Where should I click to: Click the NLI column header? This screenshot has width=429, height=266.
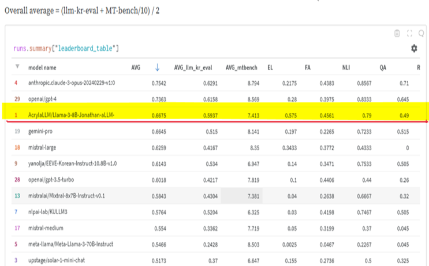pyautogui.click(x=346, y=68)
